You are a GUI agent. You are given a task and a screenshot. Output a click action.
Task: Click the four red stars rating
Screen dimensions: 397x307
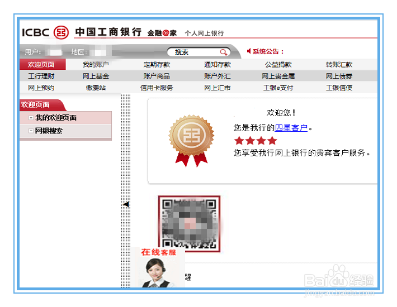(256, 141)
